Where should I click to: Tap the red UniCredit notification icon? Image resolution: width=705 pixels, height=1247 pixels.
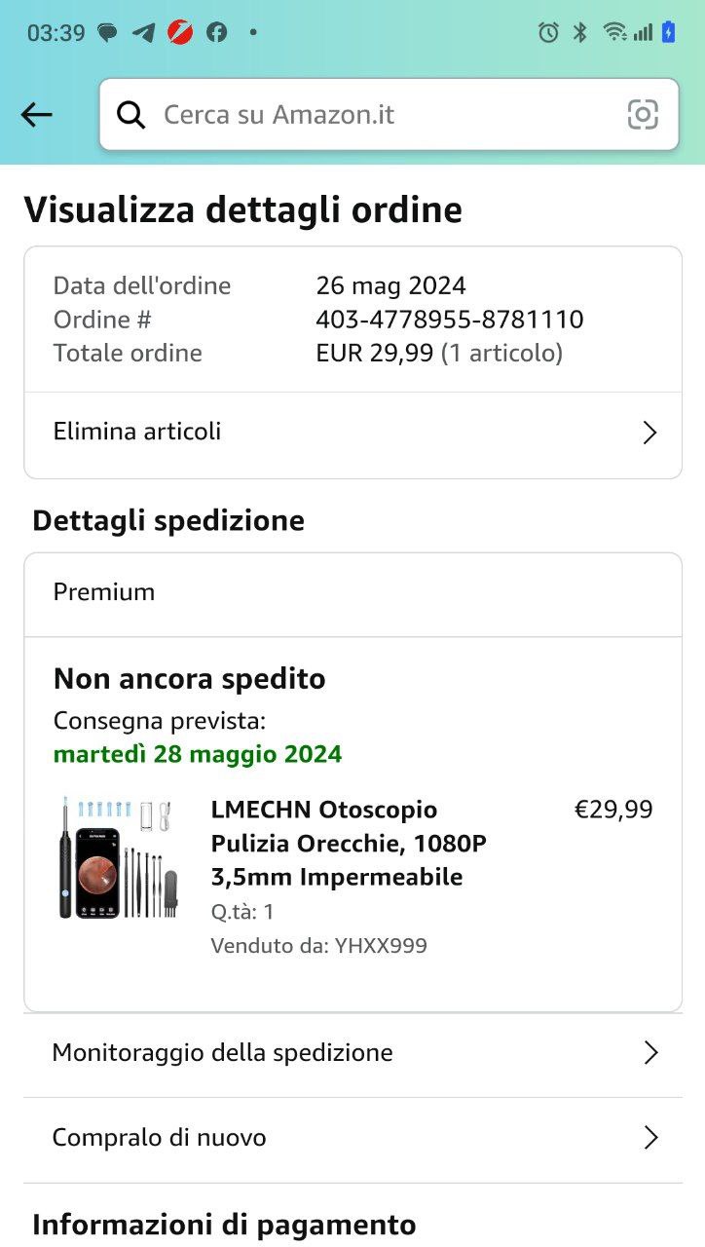[180, 32]
